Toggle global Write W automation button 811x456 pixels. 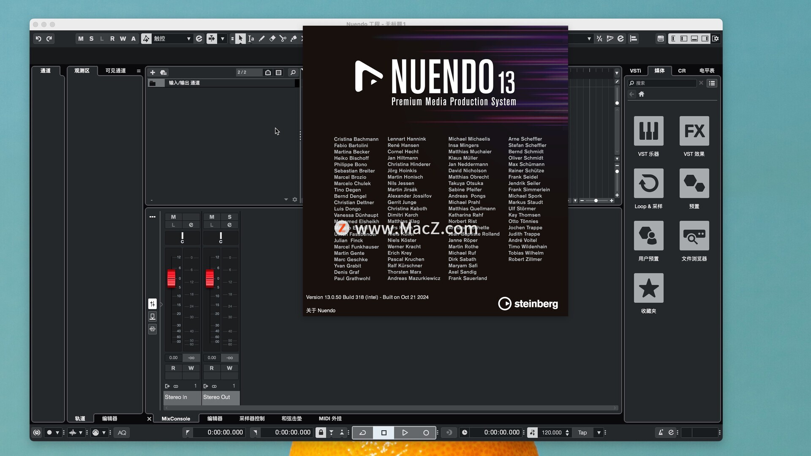coord(123,38)
